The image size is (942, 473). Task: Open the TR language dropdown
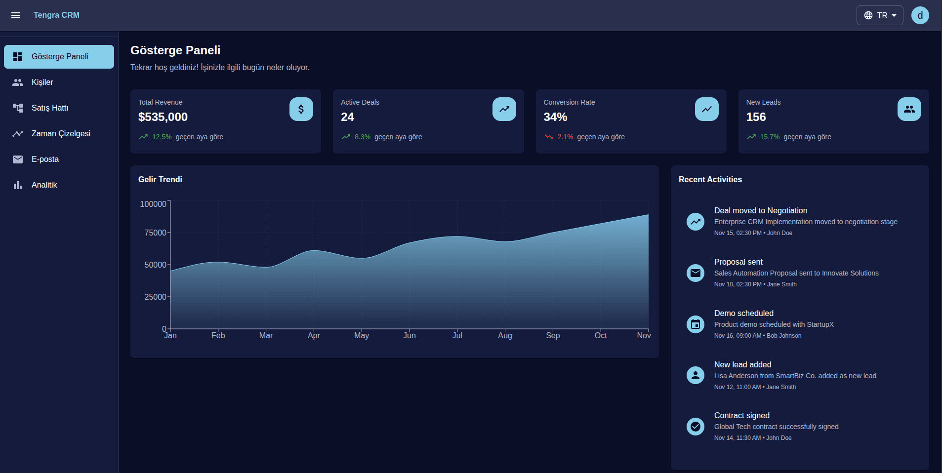(x=879, y=15)
